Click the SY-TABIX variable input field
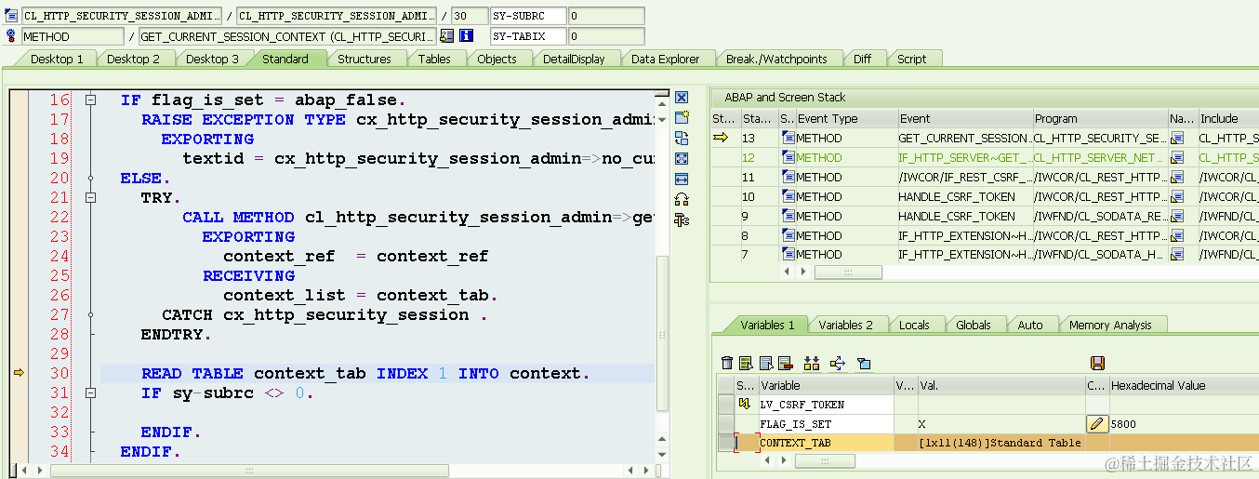The height and width of the screenshot is (479, 1259). [528, 36]
